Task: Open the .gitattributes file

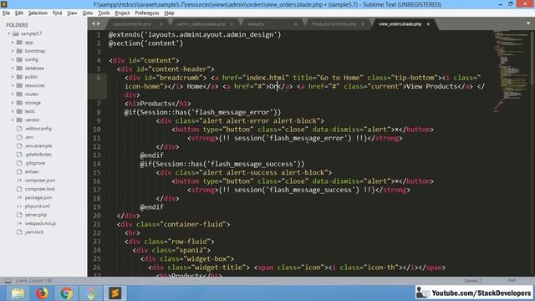Action: tap(38, 154)
